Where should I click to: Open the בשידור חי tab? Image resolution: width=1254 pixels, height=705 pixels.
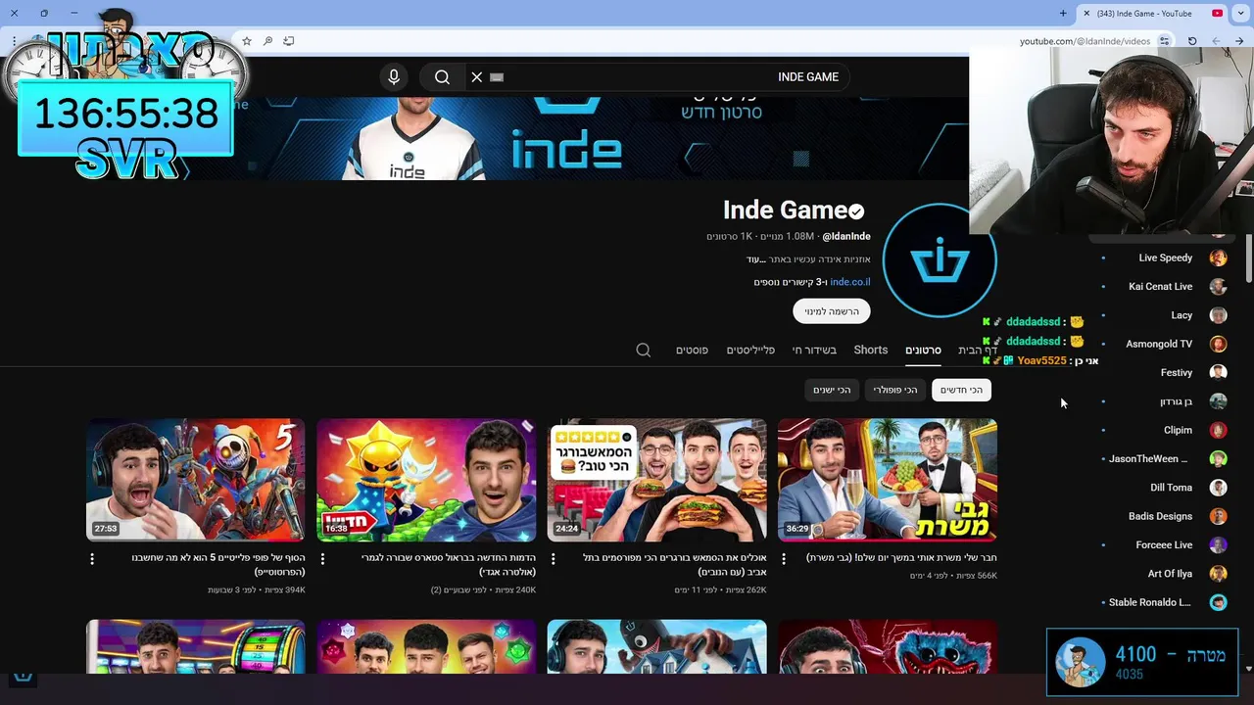click(x=814, y=351)
